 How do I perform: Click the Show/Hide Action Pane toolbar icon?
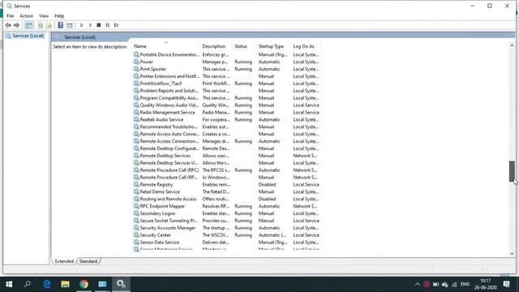[x=70, y=25]
